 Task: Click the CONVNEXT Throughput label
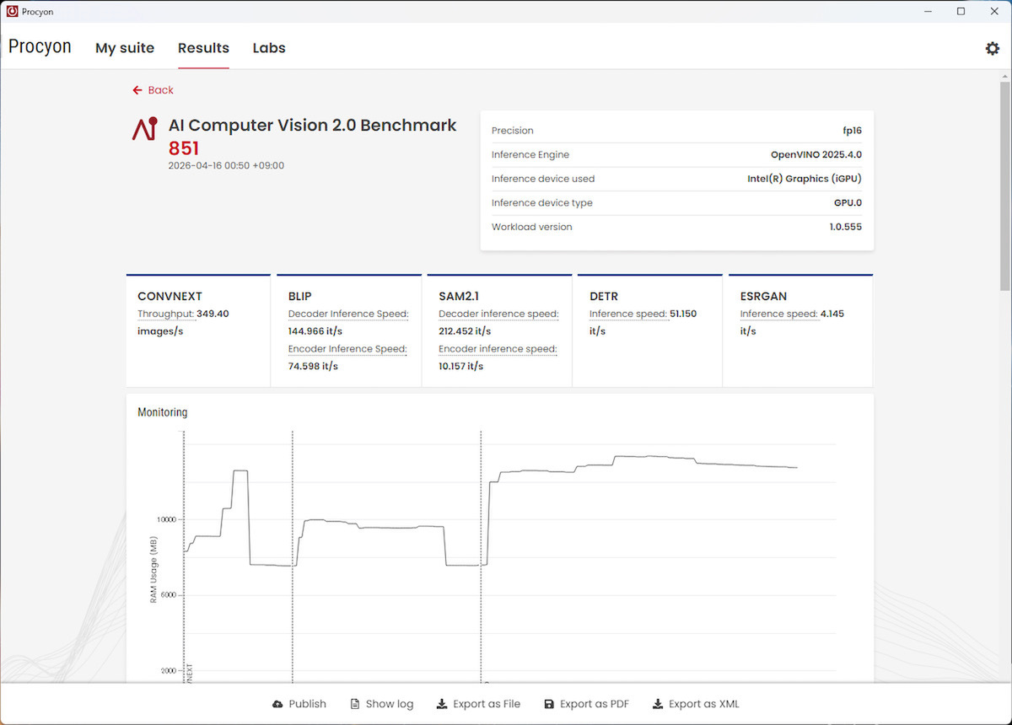tap(165, 314)
